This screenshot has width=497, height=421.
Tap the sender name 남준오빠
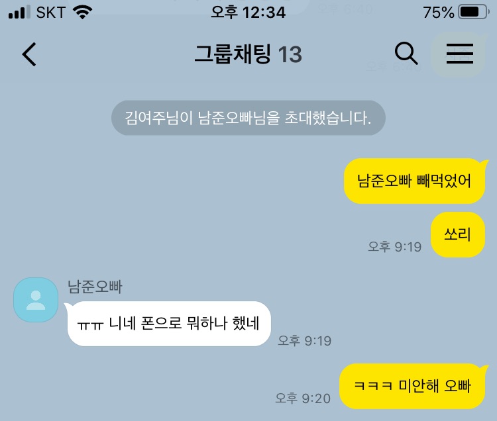coord(95,287)
